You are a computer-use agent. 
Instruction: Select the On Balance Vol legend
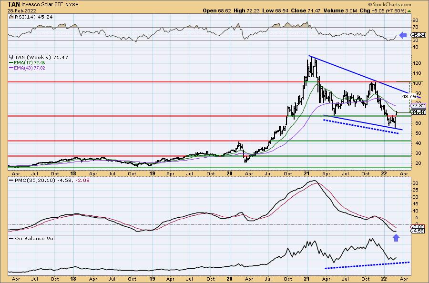pyautogui.click(x=32, y=238)
